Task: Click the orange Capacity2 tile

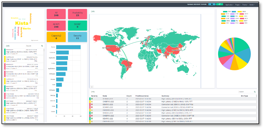Action: click(56, 37)
